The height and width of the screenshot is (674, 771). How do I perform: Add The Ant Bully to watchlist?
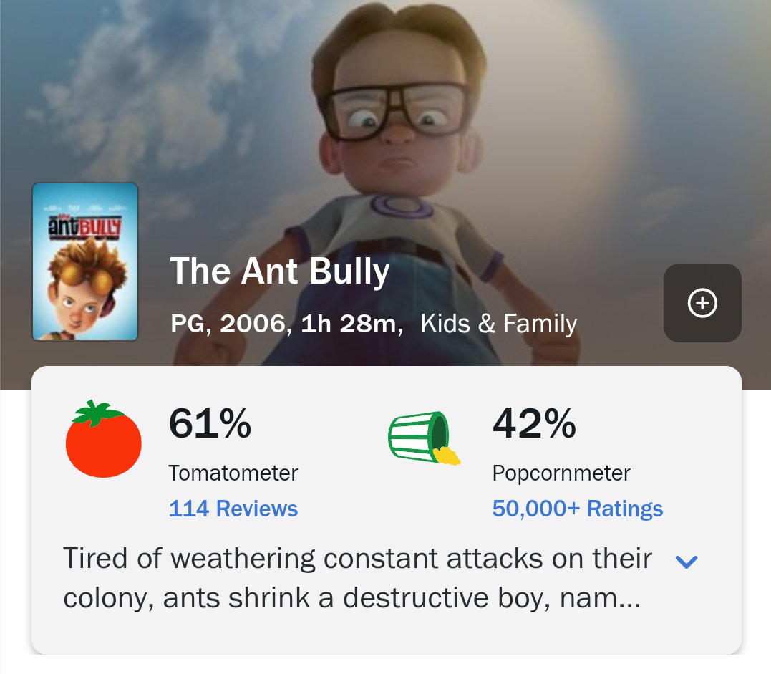702,302
